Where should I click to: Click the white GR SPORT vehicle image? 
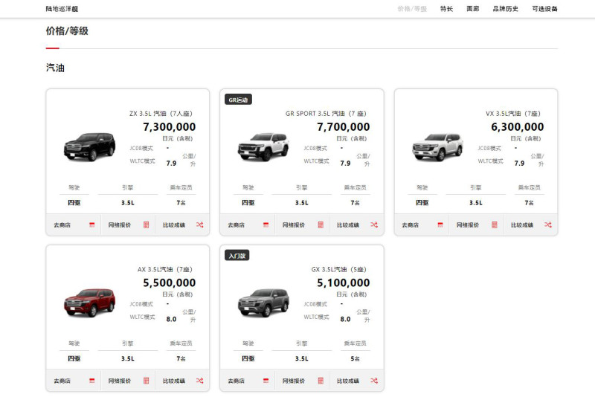(263, 146)
